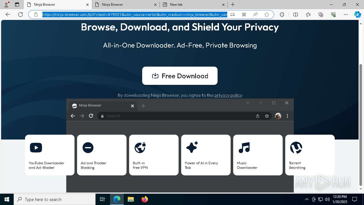Click the mockup share icon
Screen dimensions: 364x205
258,116
